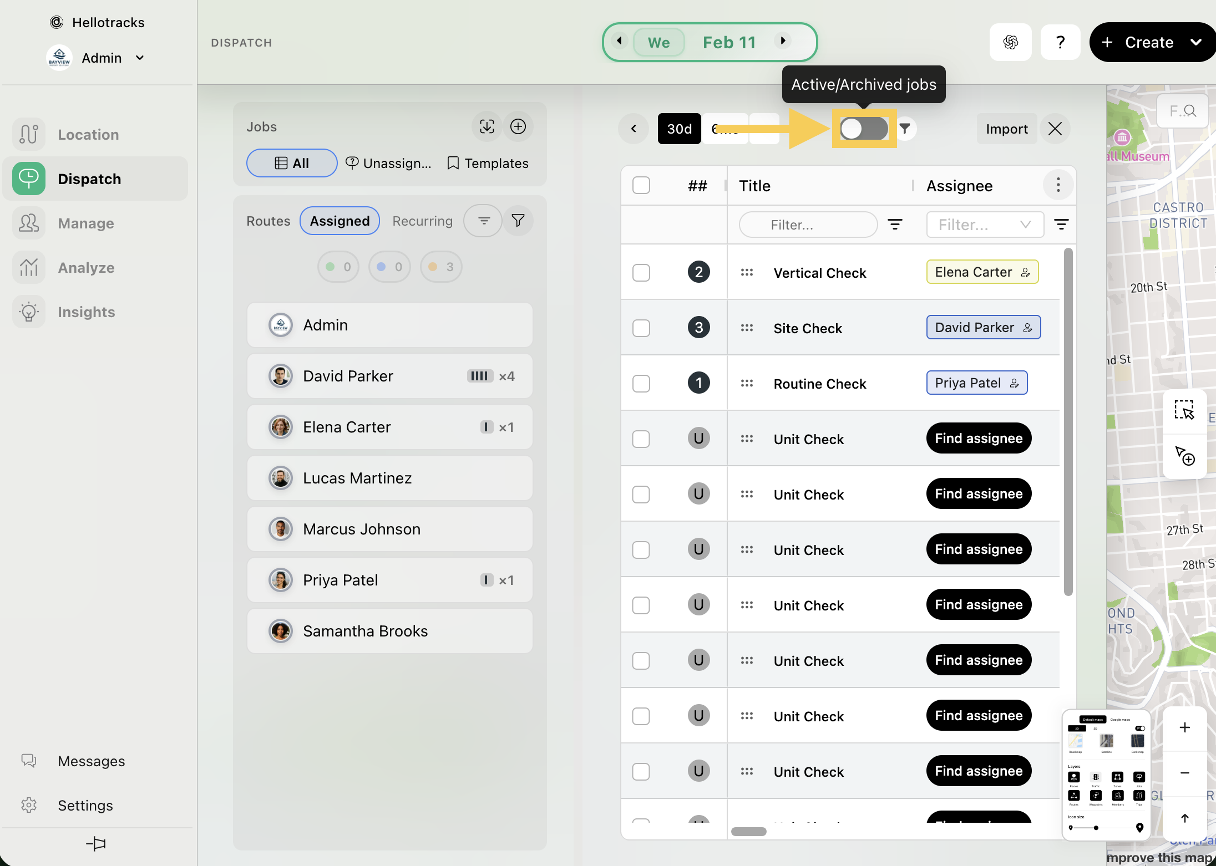Image resolution: width=1216 pixels, height=866 pixels.
Task: Click the help question mark button
Action: tap(1060, 42)
